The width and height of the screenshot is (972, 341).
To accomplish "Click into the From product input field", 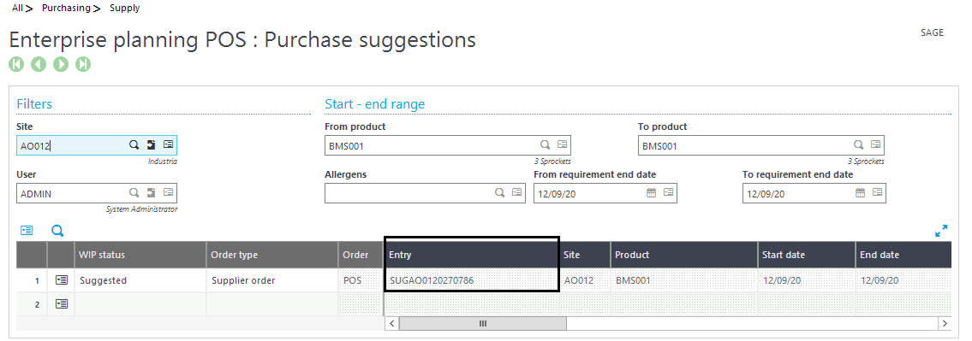I will 432,146.
